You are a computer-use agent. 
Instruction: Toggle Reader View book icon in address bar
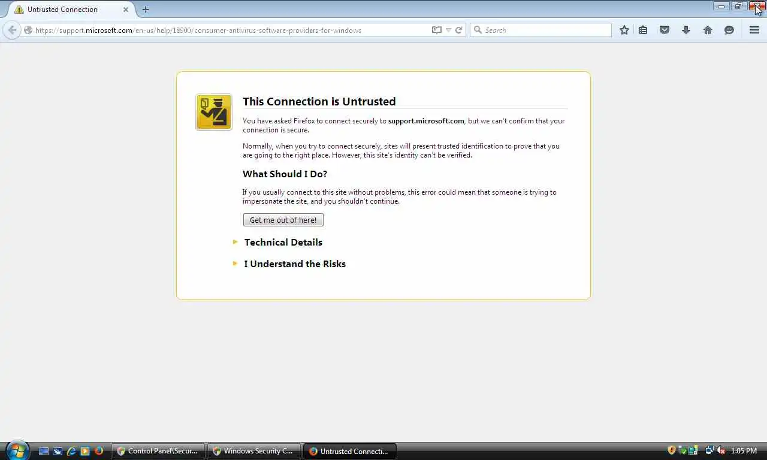pos(437,30)
